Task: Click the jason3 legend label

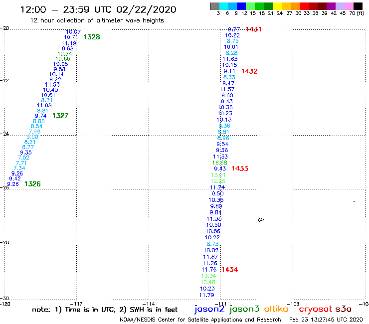Action: (244, 309)
